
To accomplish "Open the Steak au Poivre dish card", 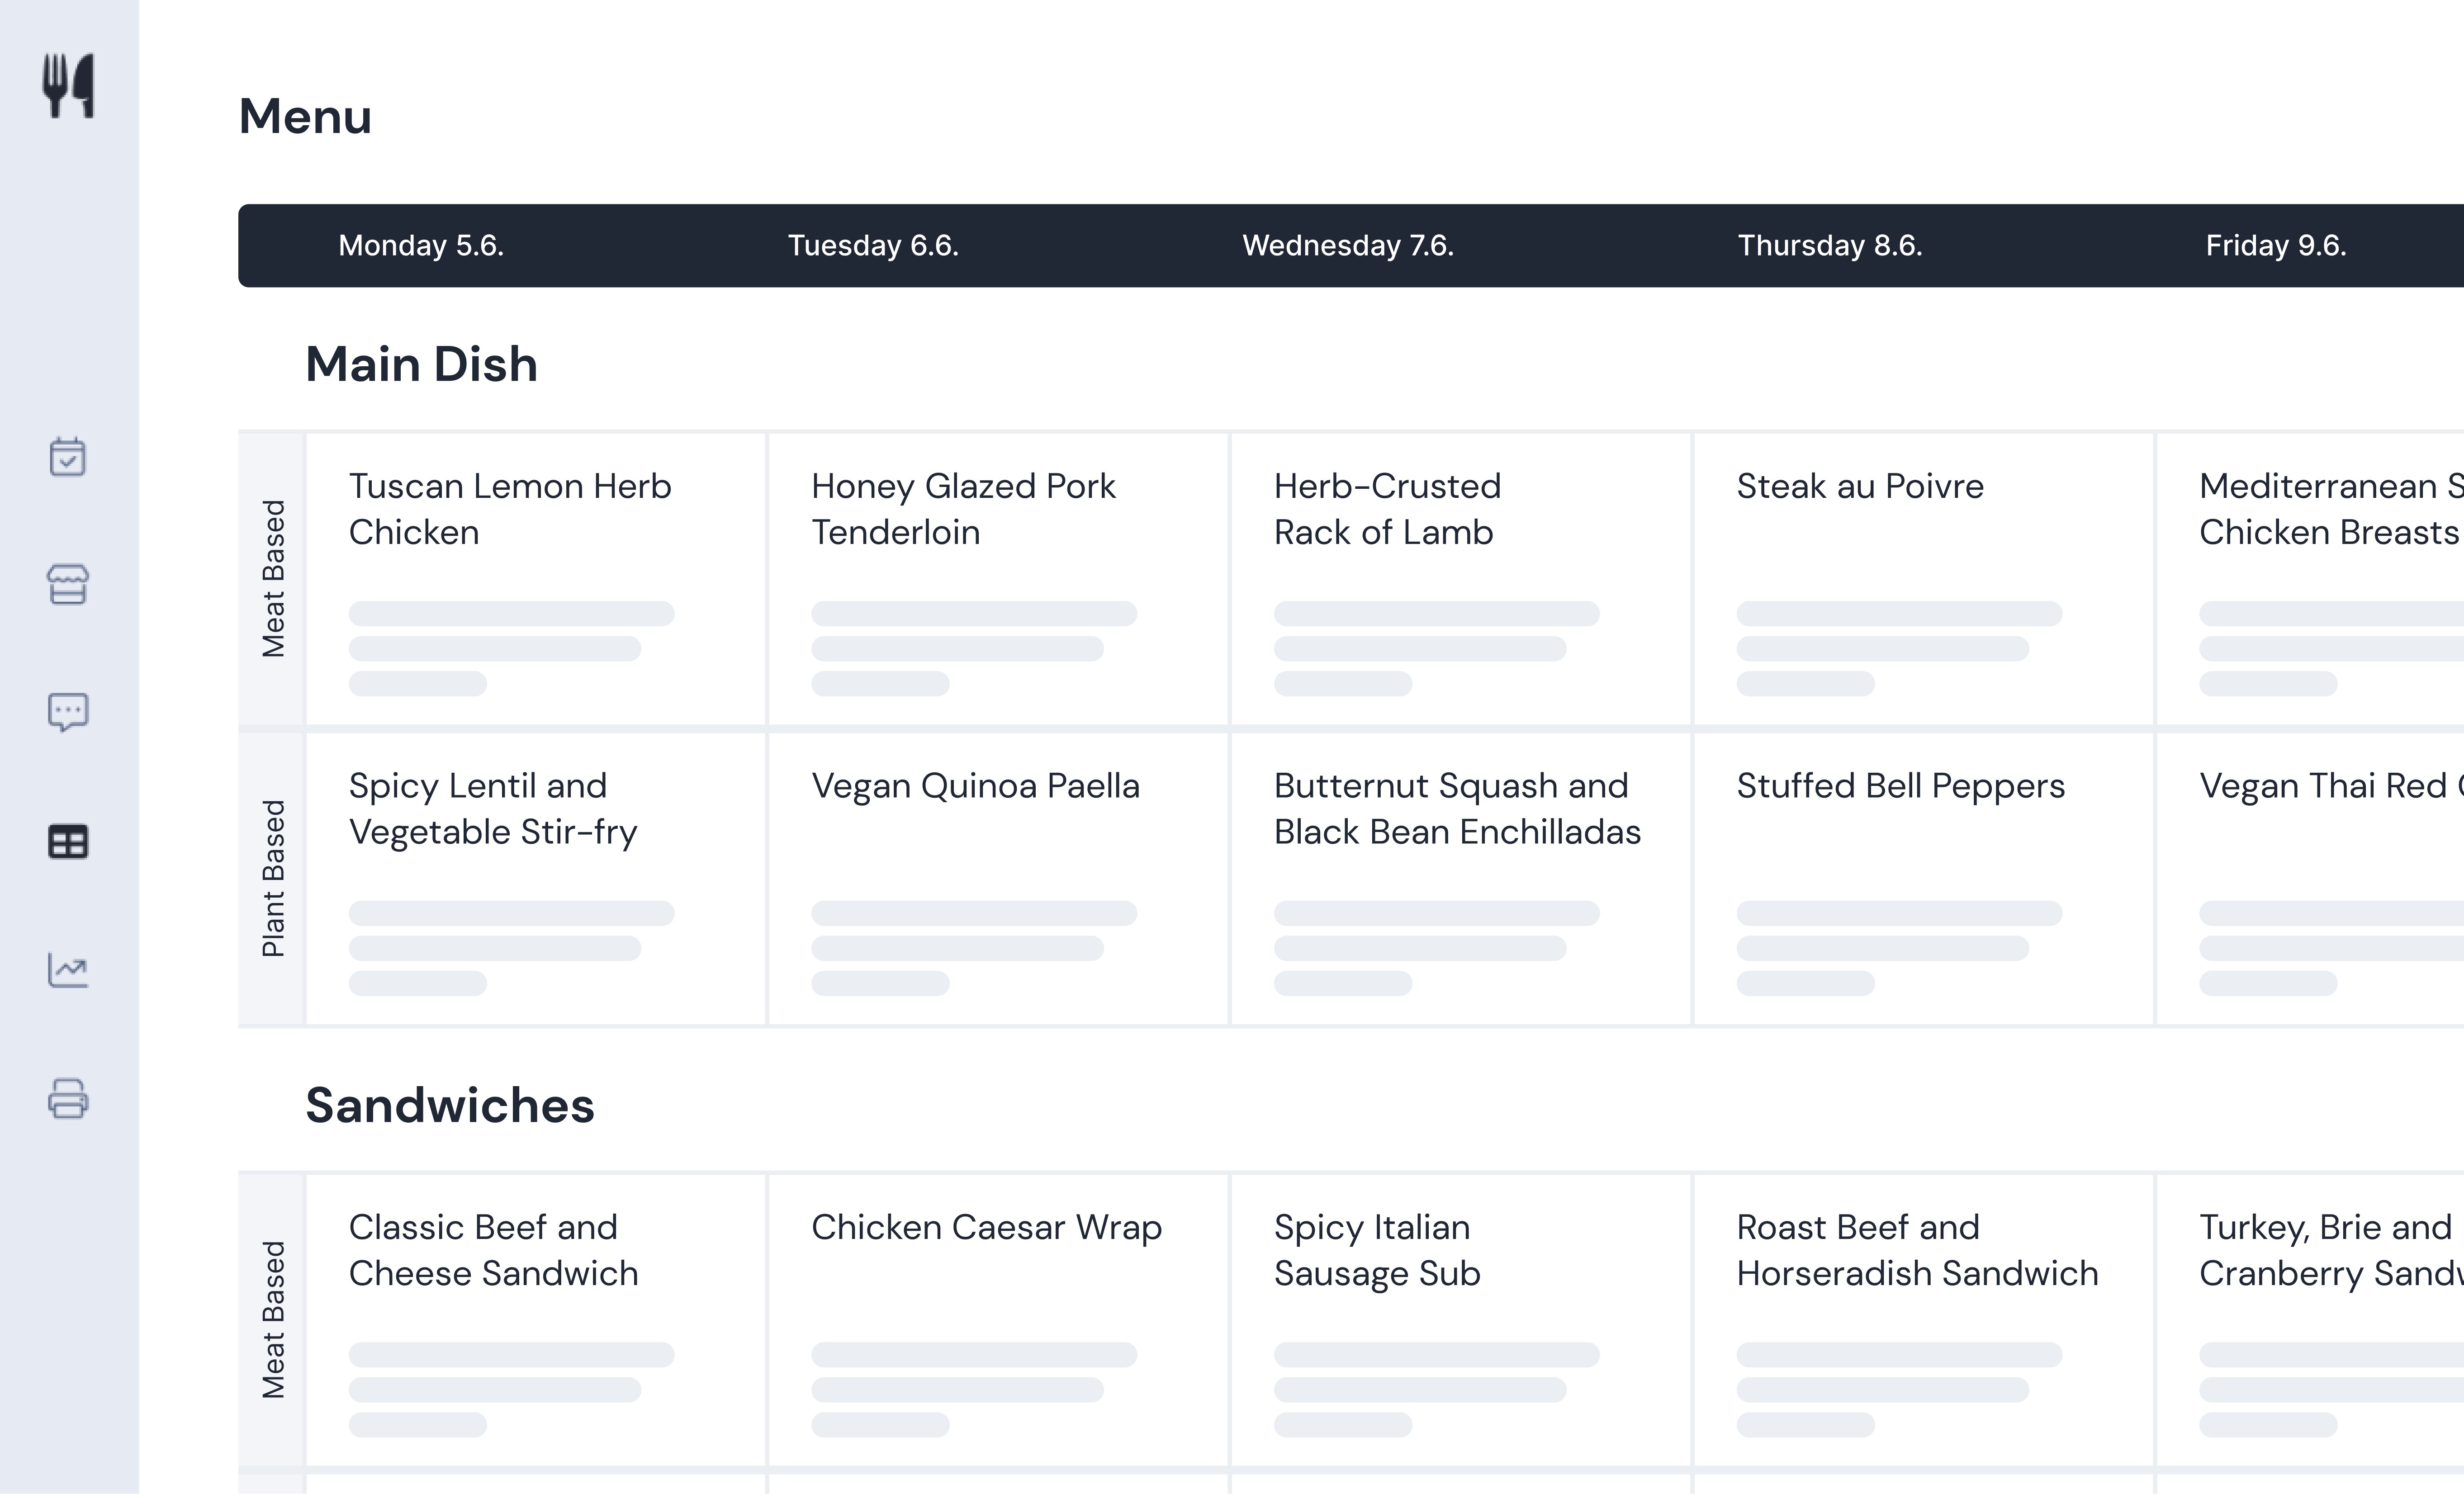I will click(x=1923, y=579).
